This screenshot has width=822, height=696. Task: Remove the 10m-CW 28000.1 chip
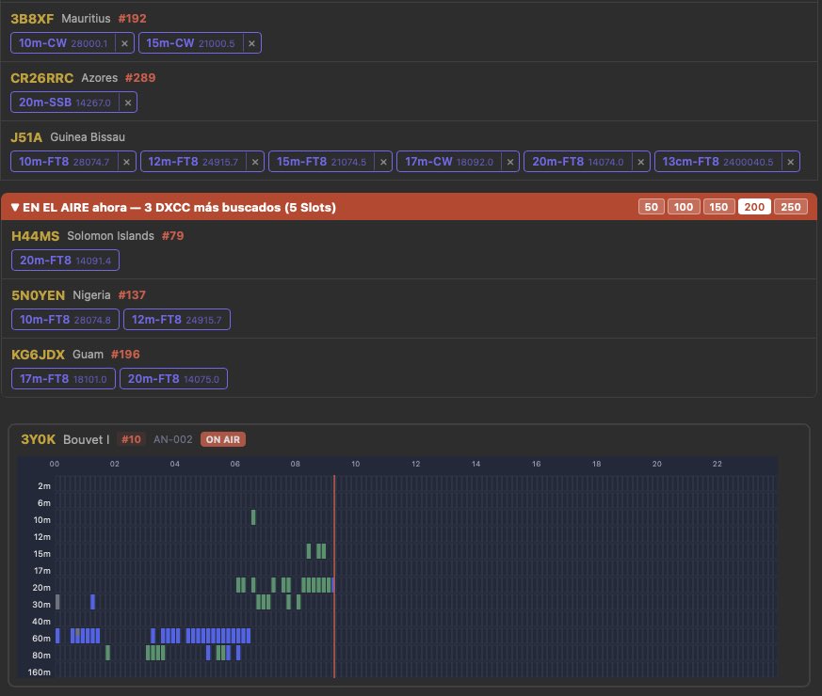pyautogui.click(x=124, y=43)
